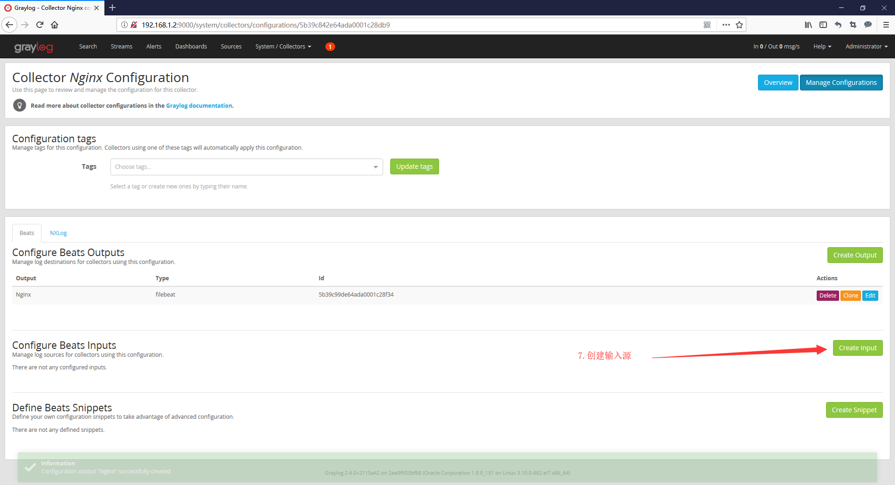The height and width of the screenshot is (485, 895).
Task: Open the Dashboards page
Action: coord(191,47)
